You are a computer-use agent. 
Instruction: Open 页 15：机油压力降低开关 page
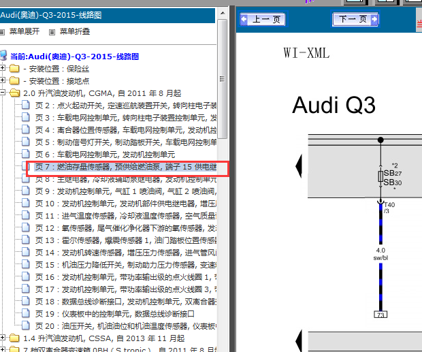126,265
